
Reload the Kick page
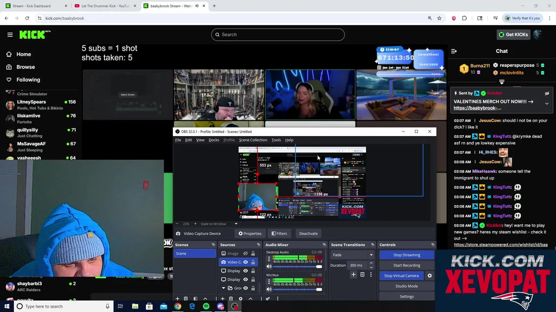[x=27, y=18]
